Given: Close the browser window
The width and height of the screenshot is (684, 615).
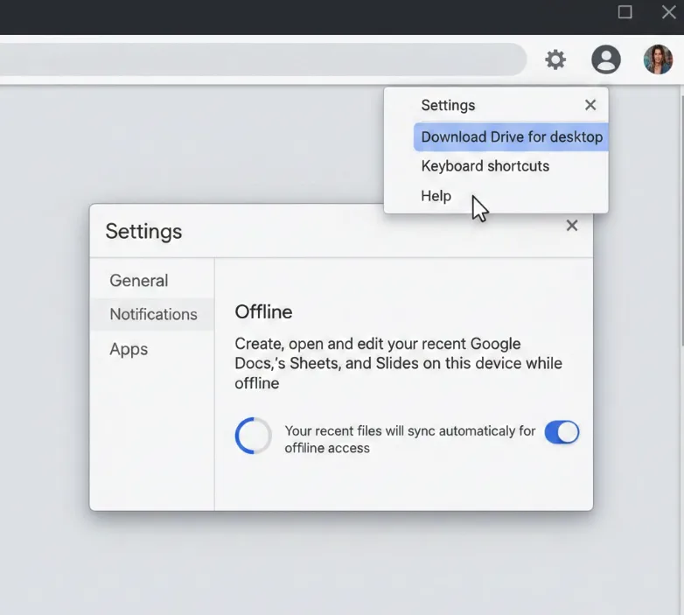Looking at the screenshot, I should [x=668, y=12].
